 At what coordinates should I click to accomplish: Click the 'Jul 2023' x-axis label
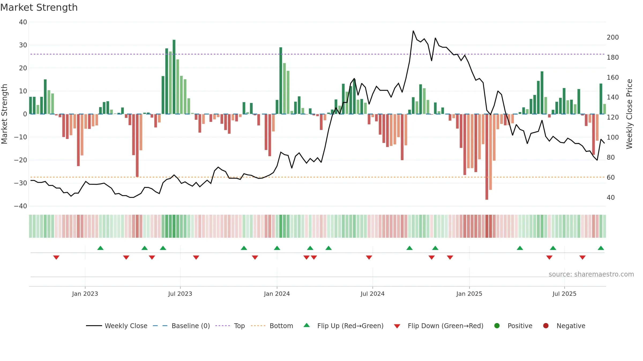180,294
